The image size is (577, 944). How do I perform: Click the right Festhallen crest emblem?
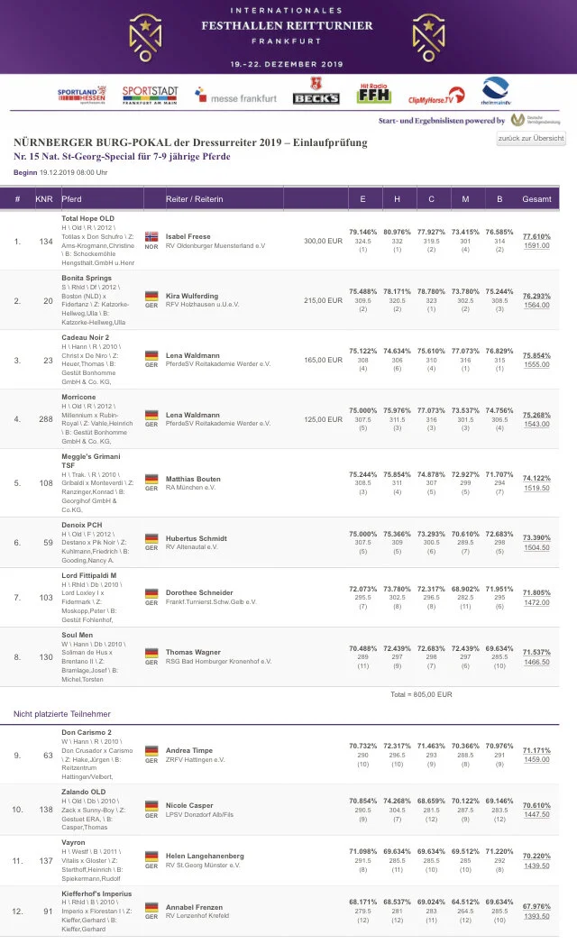[428, 38]
